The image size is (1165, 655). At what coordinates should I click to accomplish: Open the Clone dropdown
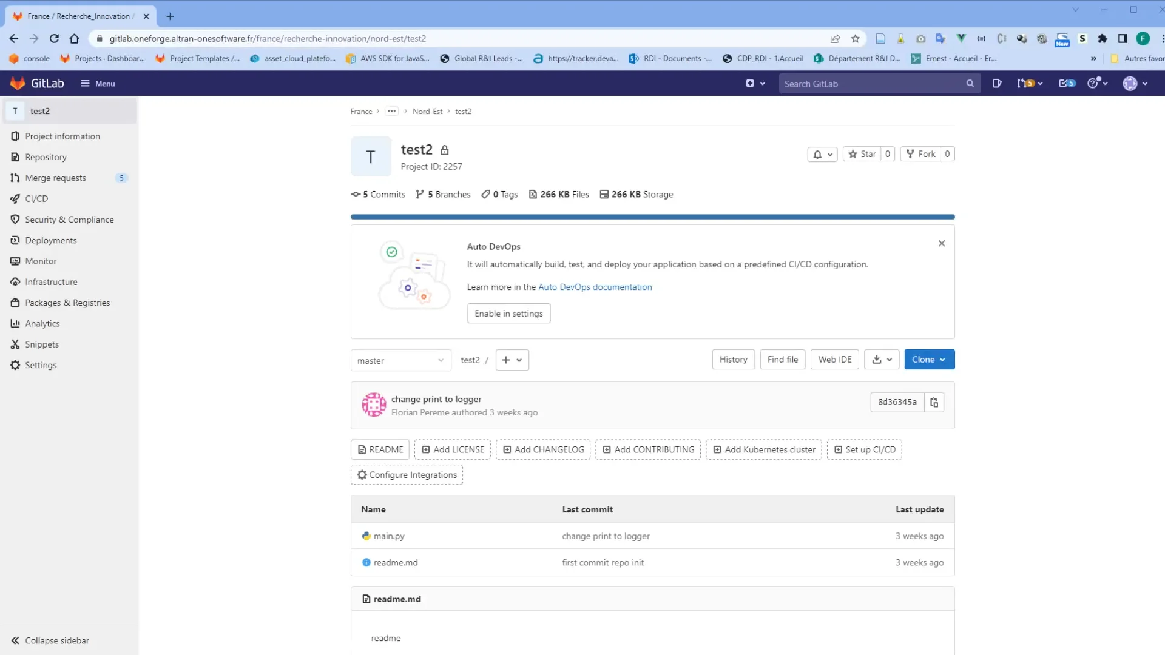pos(929,360)
